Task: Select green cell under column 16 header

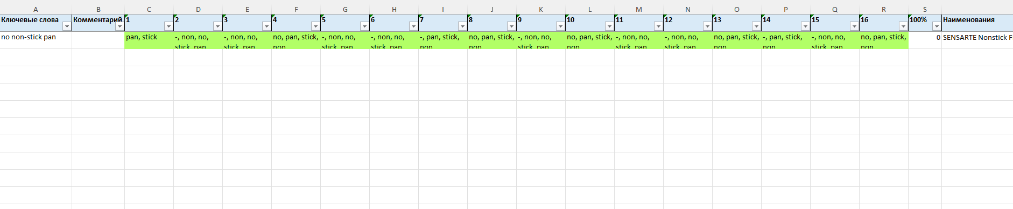Action: click(x=884, y=40)
